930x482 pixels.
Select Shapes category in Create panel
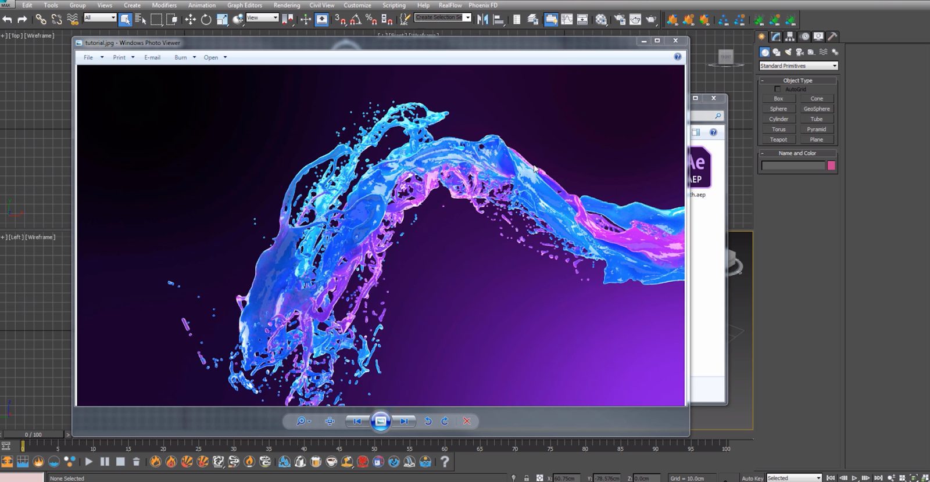(777, 52)
